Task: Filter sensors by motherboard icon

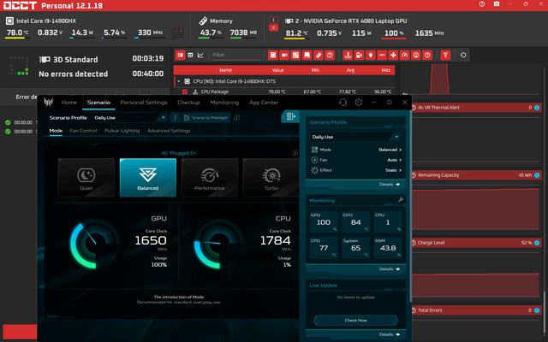Action: (x=295, y=55)
